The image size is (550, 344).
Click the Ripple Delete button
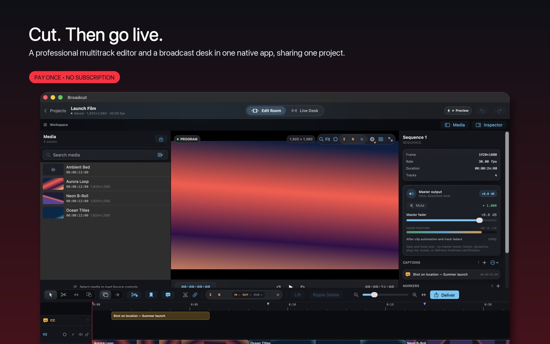tap(326, 295)
